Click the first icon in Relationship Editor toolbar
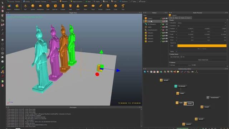229x129 pixels. coord(145,72)
